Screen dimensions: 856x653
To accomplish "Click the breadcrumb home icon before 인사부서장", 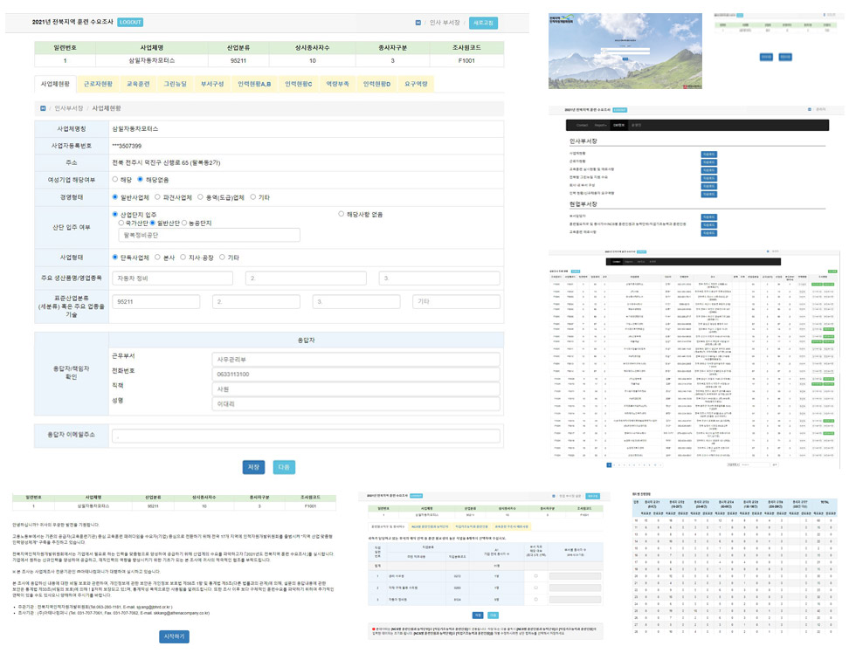I will point(43,108).
